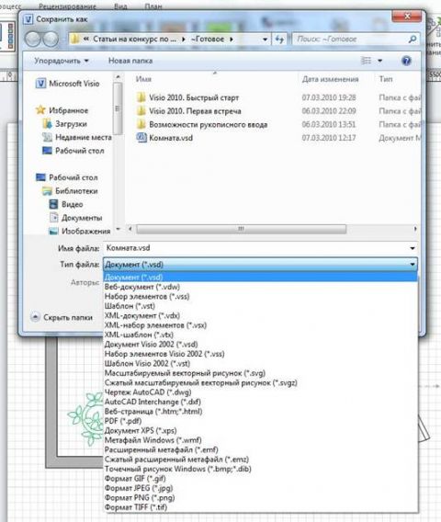
Task: Choose Сжатый расширенный метафайл (*.emz) type
Action: [x=261, y=460]
